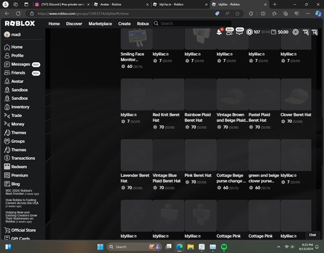Open Robux in the top navigation
The width and height of the screenshot is (324, 253).
143,24
